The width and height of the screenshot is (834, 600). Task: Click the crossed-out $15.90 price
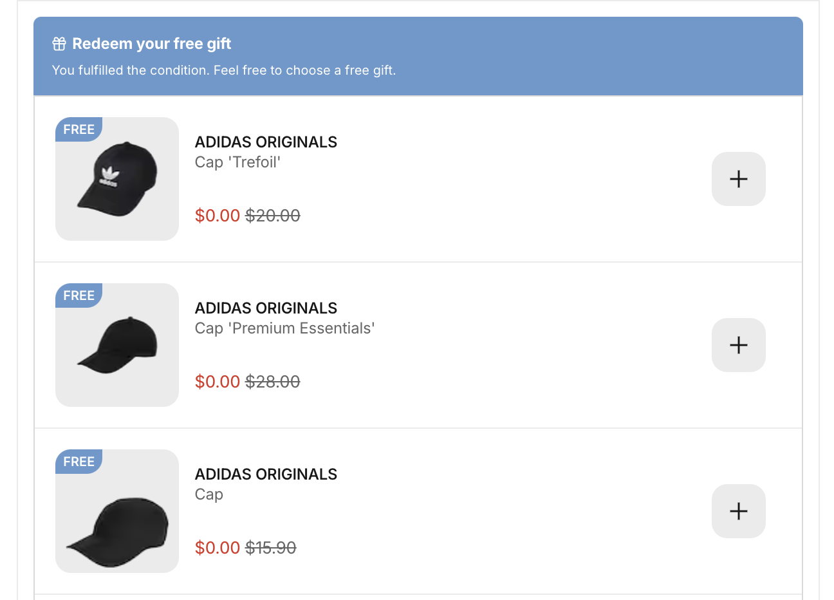point(271,548)
